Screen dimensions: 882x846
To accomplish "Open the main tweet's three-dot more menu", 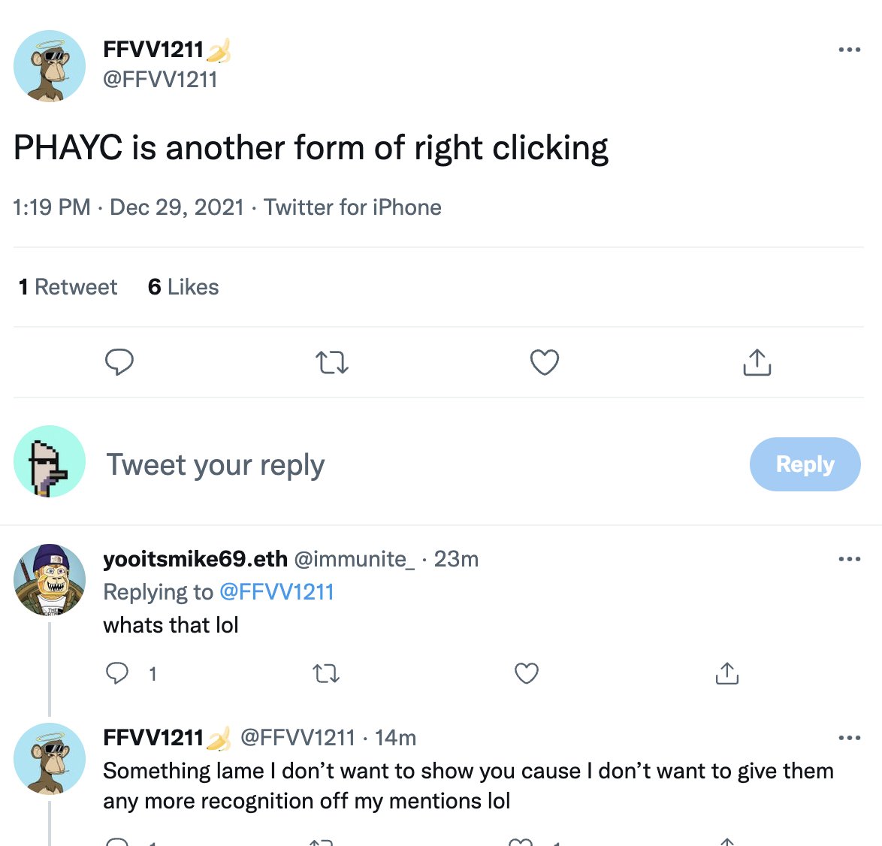I will (x=849, y=50).
